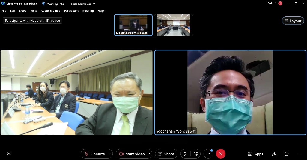
Task: Open the Help menu
Action: [x=101, y=11]
